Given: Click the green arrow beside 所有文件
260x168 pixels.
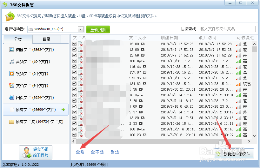Looking at the screenshot, I should [63, 110].
